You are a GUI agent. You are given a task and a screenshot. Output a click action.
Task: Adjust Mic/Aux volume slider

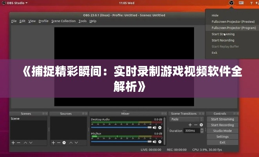pyautogui.click(x=121, y=142)
